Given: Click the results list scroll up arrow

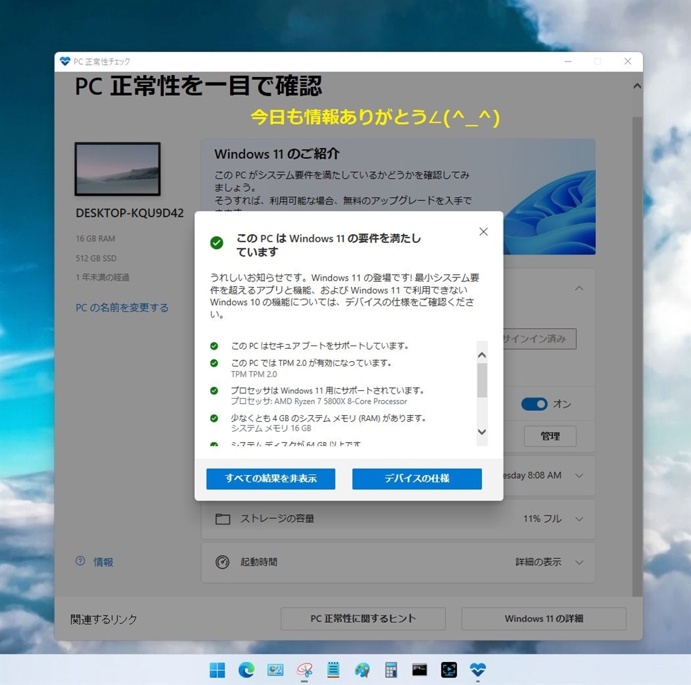Looking at the screenshot, I should coord(482,355).
